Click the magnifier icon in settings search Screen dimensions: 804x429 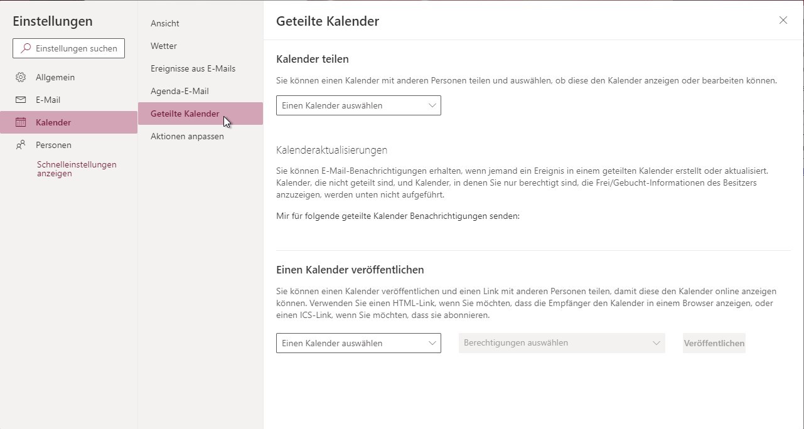26,48
